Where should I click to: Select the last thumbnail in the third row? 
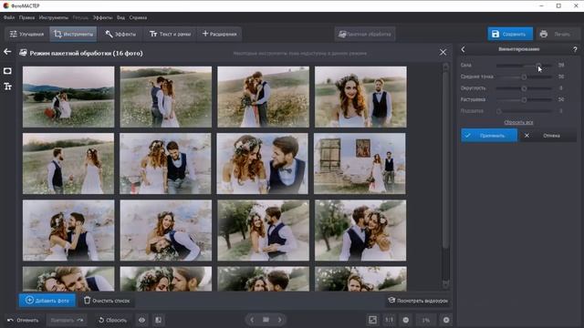(x=360, y=231)
